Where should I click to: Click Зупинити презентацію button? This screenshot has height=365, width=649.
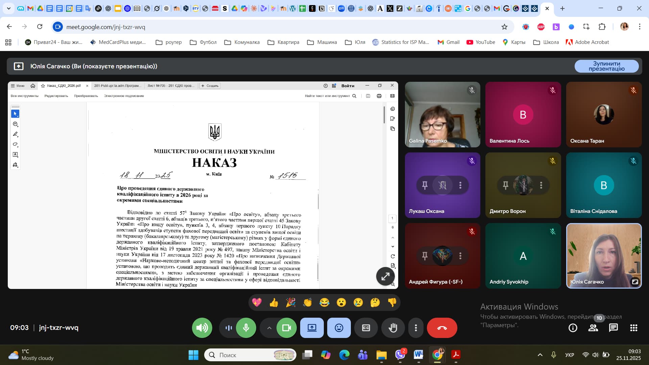tap(606, 66)
